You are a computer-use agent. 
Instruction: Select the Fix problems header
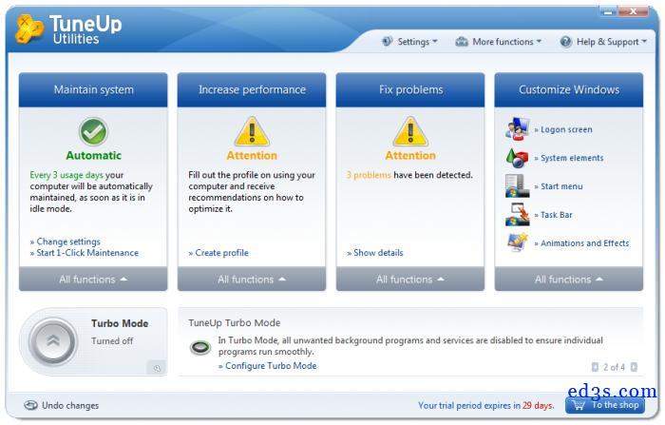410,89
